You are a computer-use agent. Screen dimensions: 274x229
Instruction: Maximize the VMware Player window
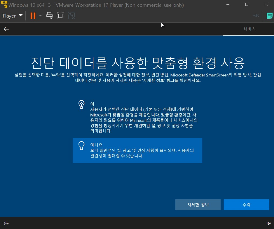point(247,5)
